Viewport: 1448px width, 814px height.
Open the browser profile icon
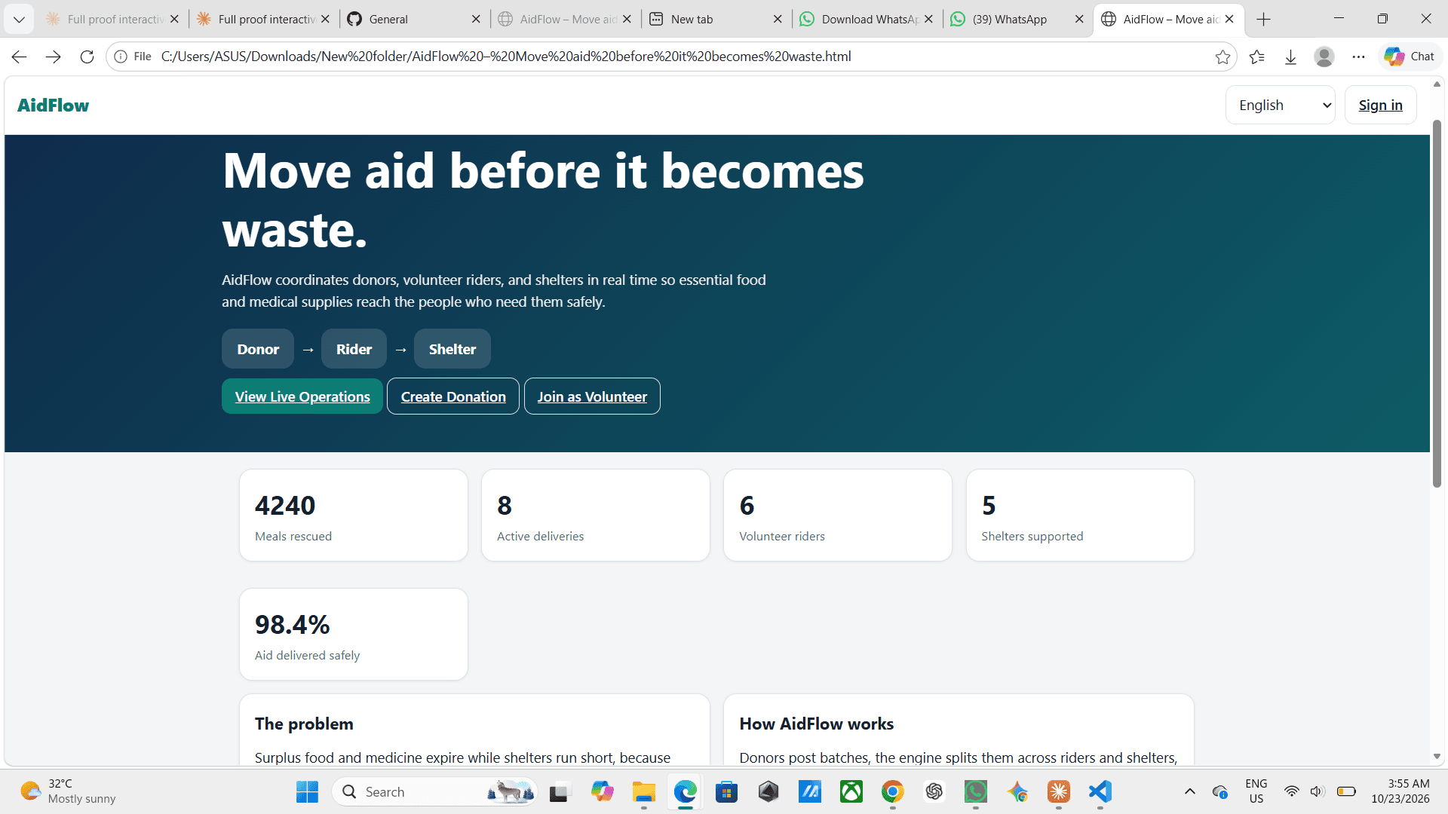point(1324,57)
